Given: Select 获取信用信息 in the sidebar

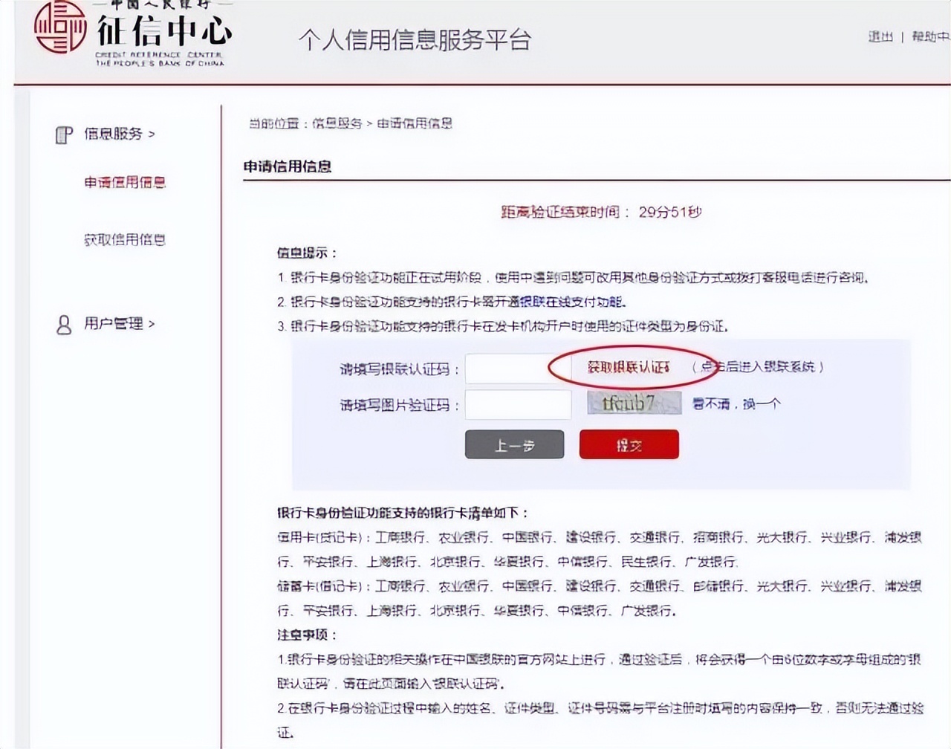Looking at the screenshot, I should [x=125, y=240].
